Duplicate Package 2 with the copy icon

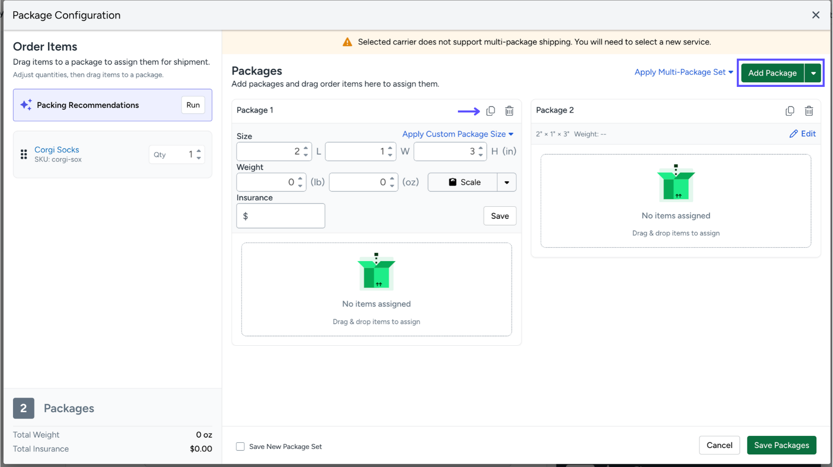point(790,111)
